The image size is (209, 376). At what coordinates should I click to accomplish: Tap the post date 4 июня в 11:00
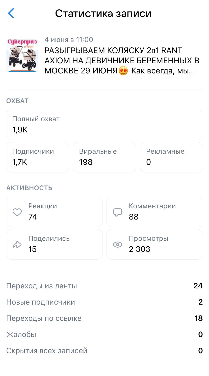coord(69,40)
